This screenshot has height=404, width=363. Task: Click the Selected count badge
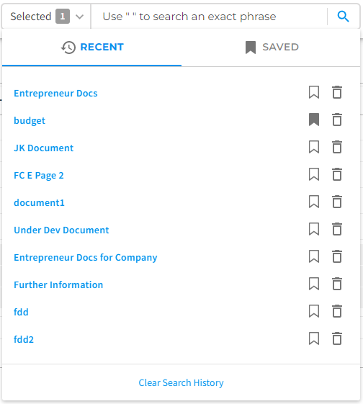tap(63, 17)
